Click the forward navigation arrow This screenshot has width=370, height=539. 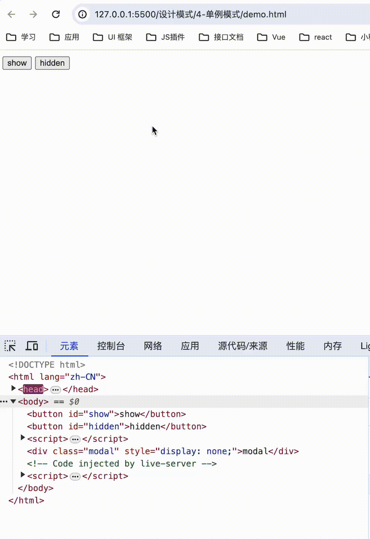33,15
